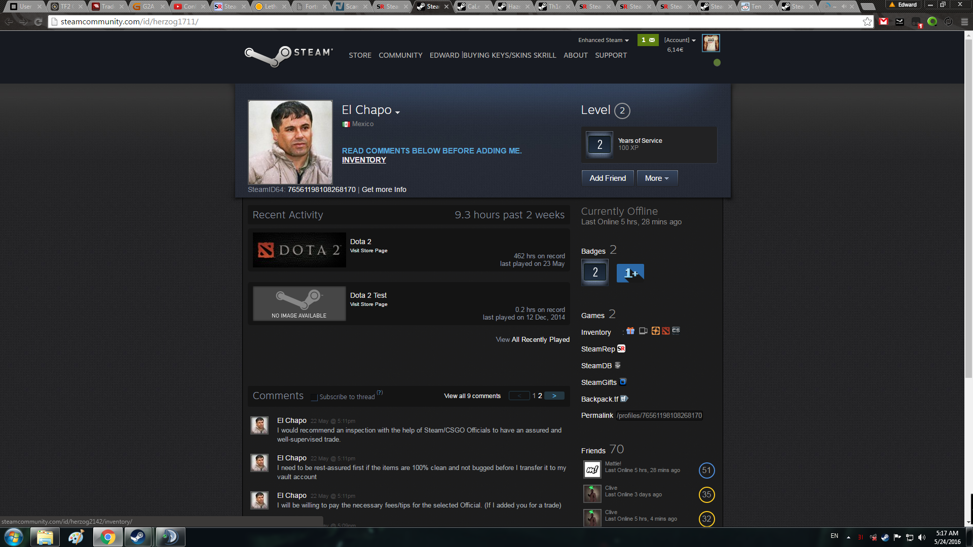973x547 pixels.
Task: Click the SteamGifts icon
Action: tap(623, 382)
